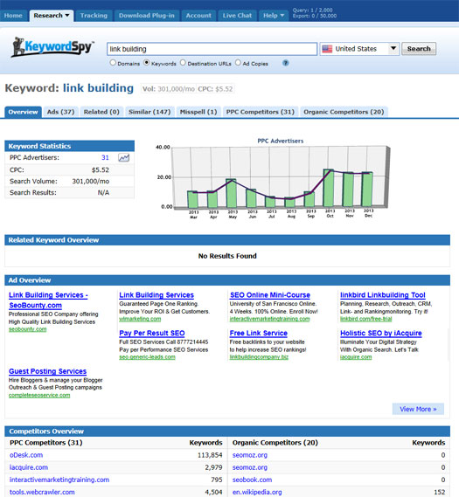Click the 2013 Dec bar in chart
Viewport: 459px width, 497px height.
pos(367,190)
